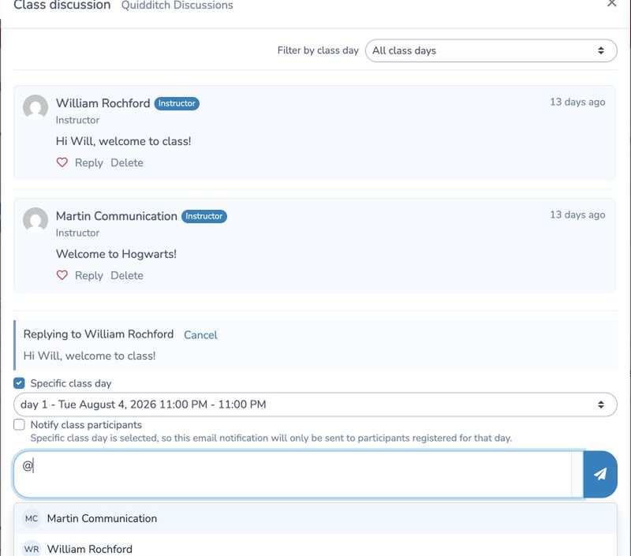Uncheck the Specific class day checkbox
The image size is (631, 556).
point(19,383)
